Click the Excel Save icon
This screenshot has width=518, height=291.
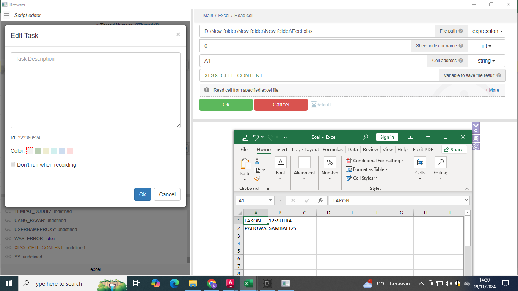pos(245,137)
